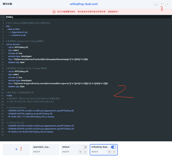This screenshot has width=172, height=157.
Task: Disable the wificalling-dual profile toggle
Action: coord(114,147)
